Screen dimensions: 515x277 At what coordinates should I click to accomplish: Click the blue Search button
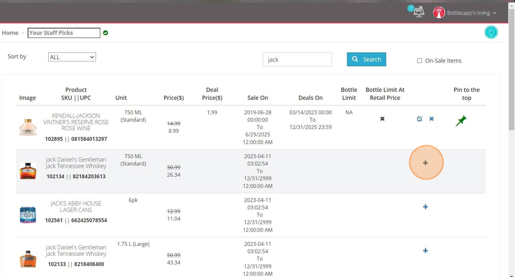(366, 60)
